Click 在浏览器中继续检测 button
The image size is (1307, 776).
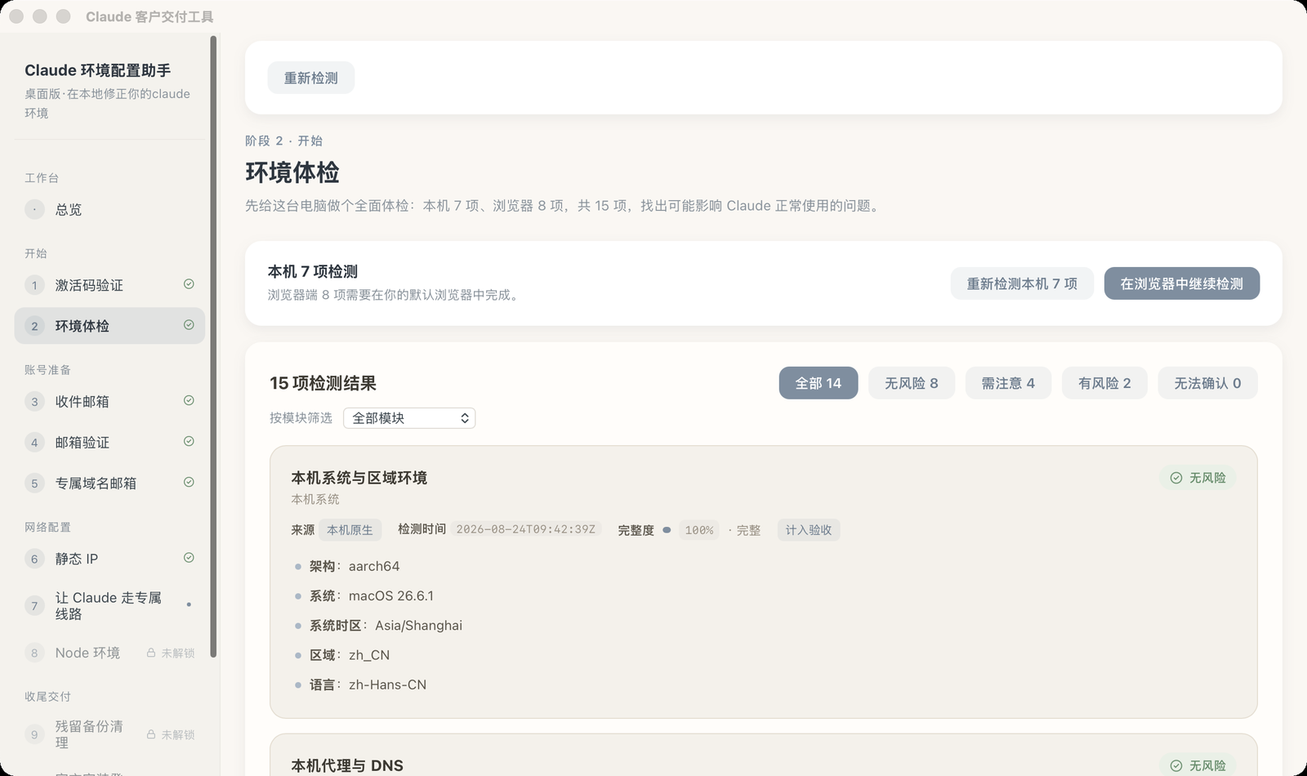(x=1181, y=283)
